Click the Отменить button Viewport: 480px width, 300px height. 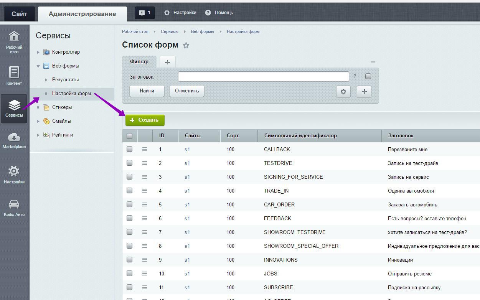pos(187,91)
